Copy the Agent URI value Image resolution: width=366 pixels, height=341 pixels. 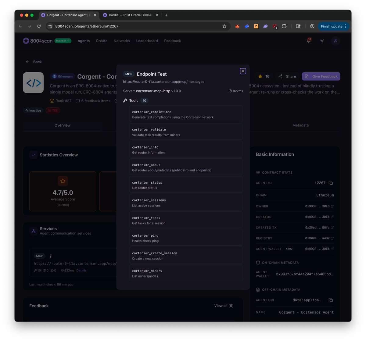click(331, 300)
